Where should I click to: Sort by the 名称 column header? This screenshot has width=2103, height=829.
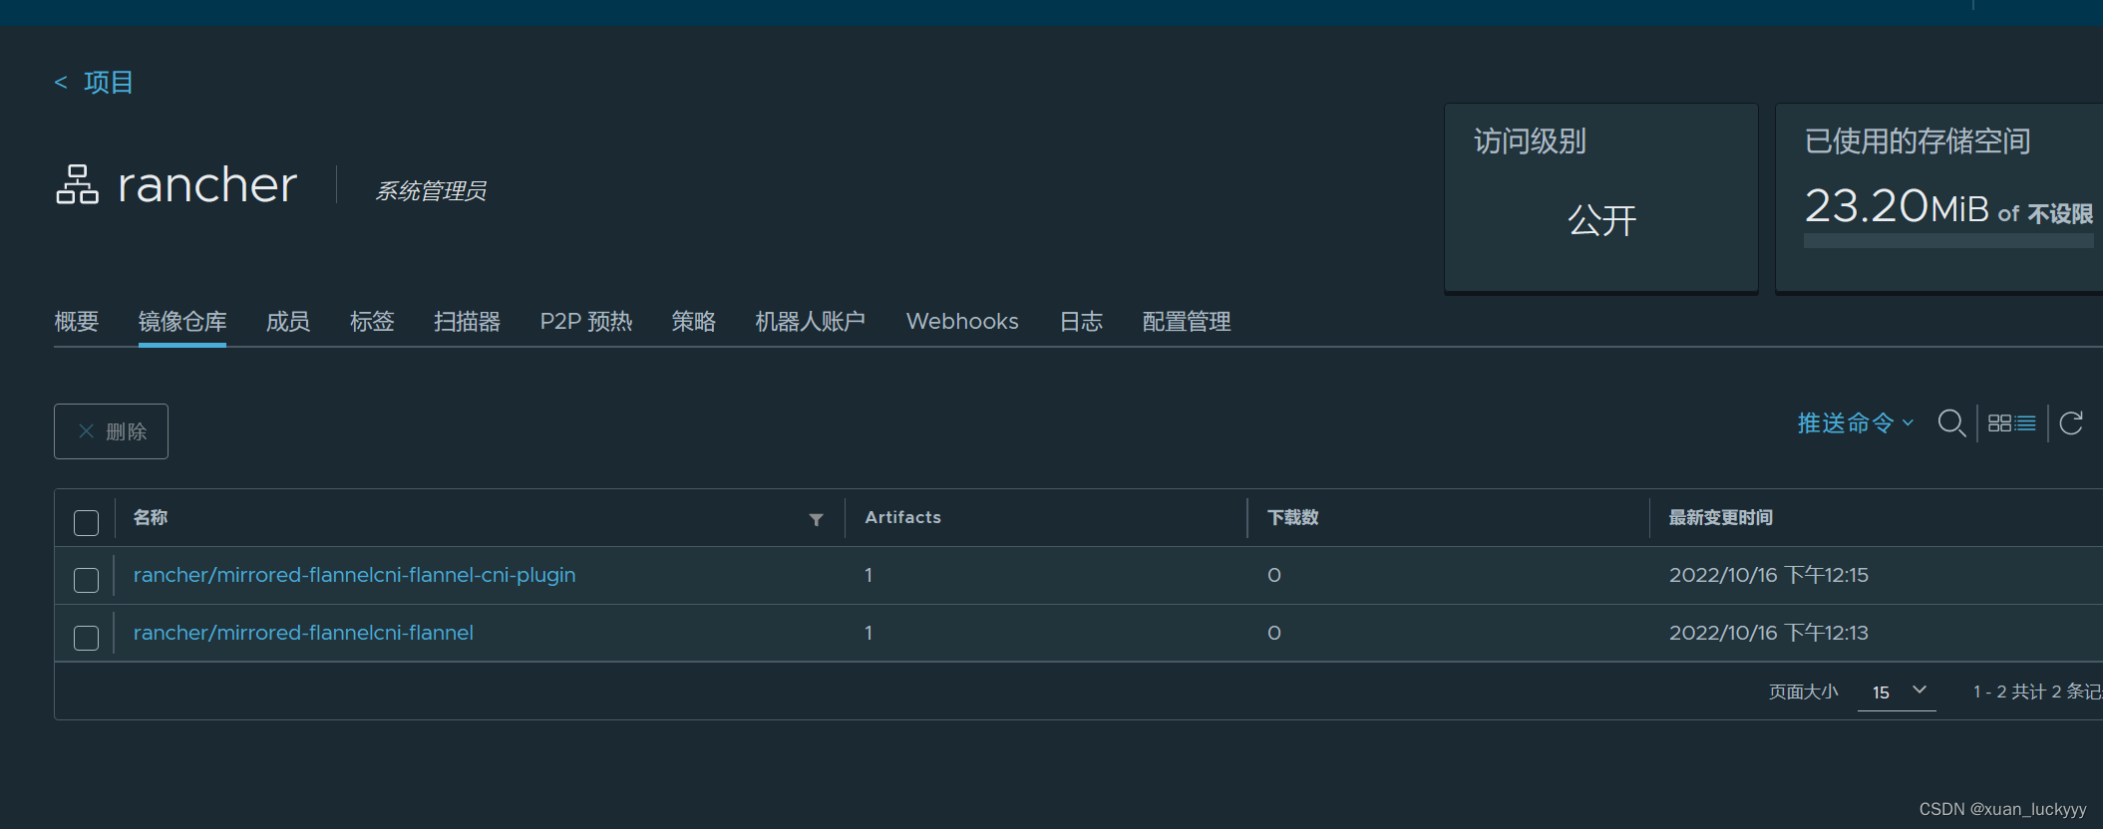click(x=151, y=517)
